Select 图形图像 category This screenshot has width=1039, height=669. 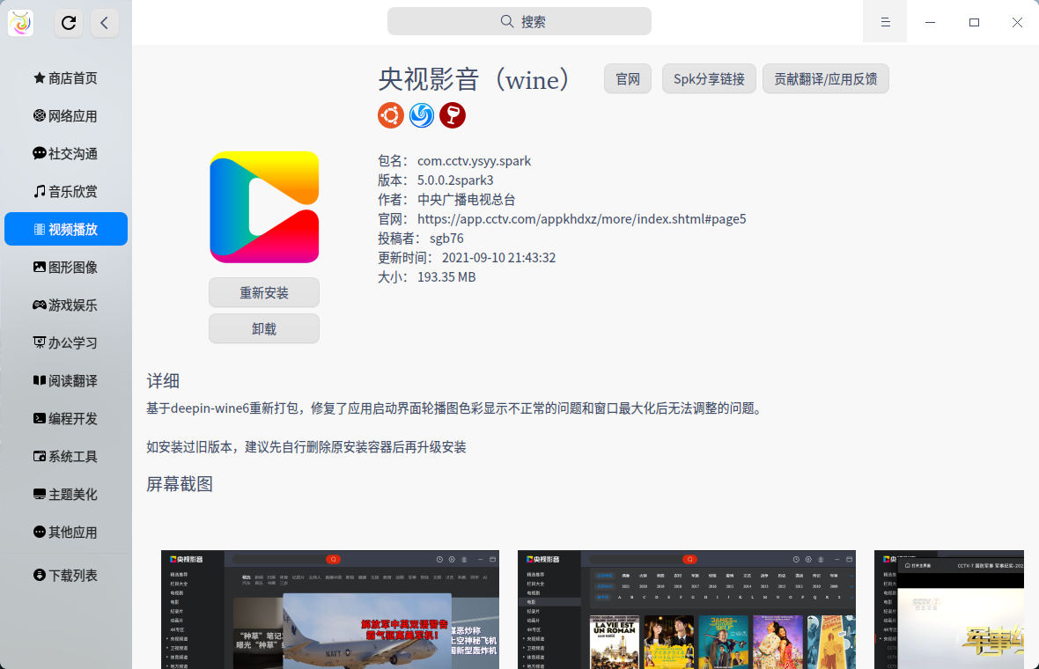(66, 267)
